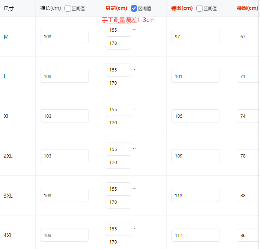Click waist input 71 for size L
The height and width of the screenshot is (249, 260).
click(248, 76)
